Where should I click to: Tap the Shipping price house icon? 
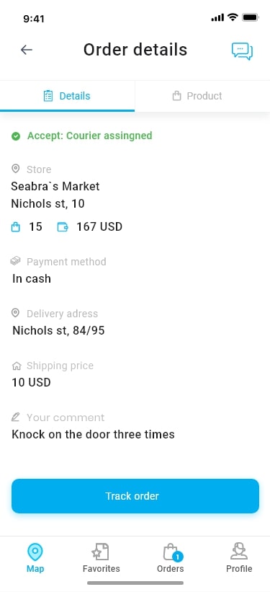17,366
